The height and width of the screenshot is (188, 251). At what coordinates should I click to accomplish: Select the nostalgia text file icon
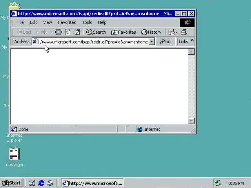[15, 154]
